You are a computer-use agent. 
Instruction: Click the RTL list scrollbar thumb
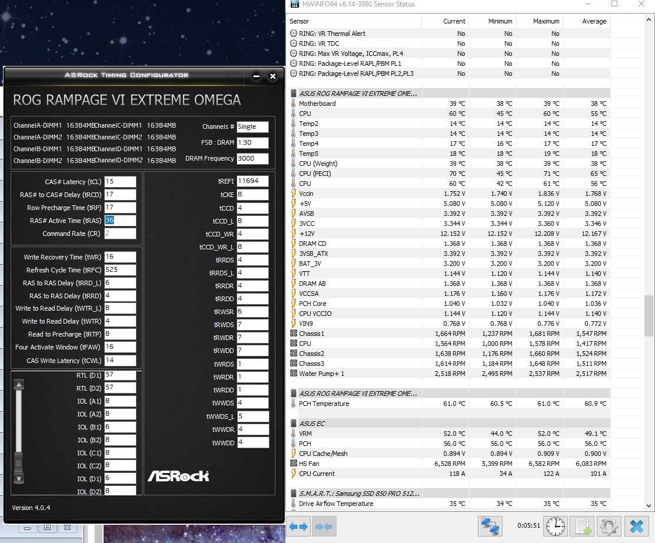[x=19, y=462]
